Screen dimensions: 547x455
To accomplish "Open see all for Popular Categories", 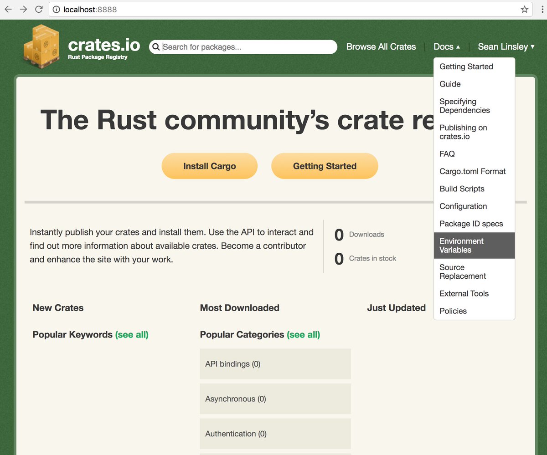I will (x=303, y=335).
